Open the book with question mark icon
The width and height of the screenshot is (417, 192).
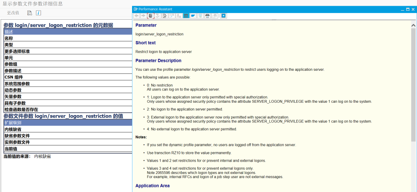point(151,16)
